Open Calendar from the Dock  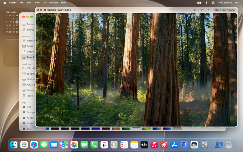104,145
